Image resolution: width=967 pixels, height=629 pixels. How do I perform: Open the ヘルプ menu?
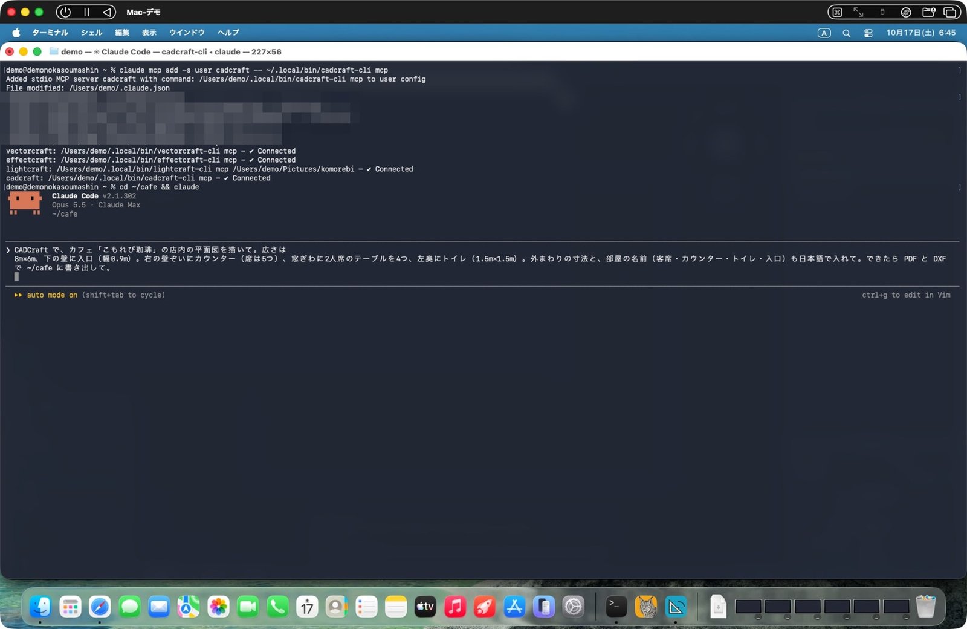pos(228,33)
